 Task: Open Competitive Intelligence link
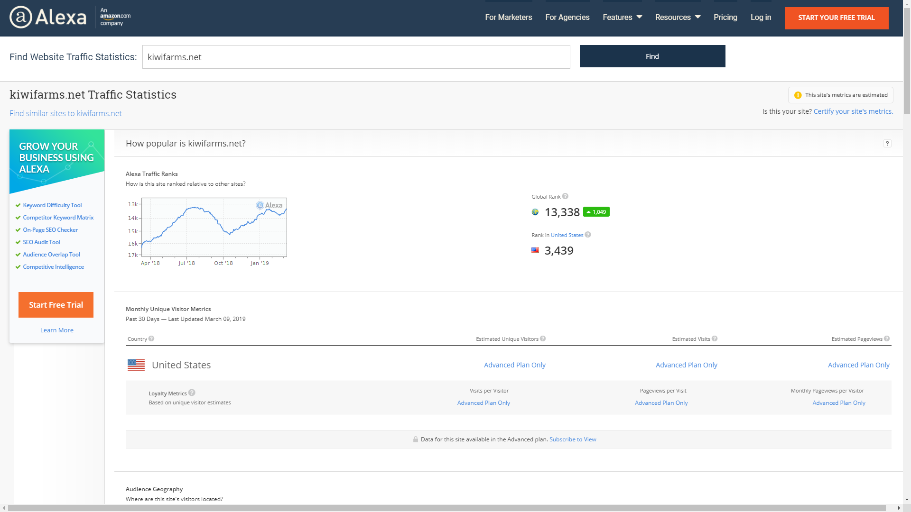click(x=53, y=267)
